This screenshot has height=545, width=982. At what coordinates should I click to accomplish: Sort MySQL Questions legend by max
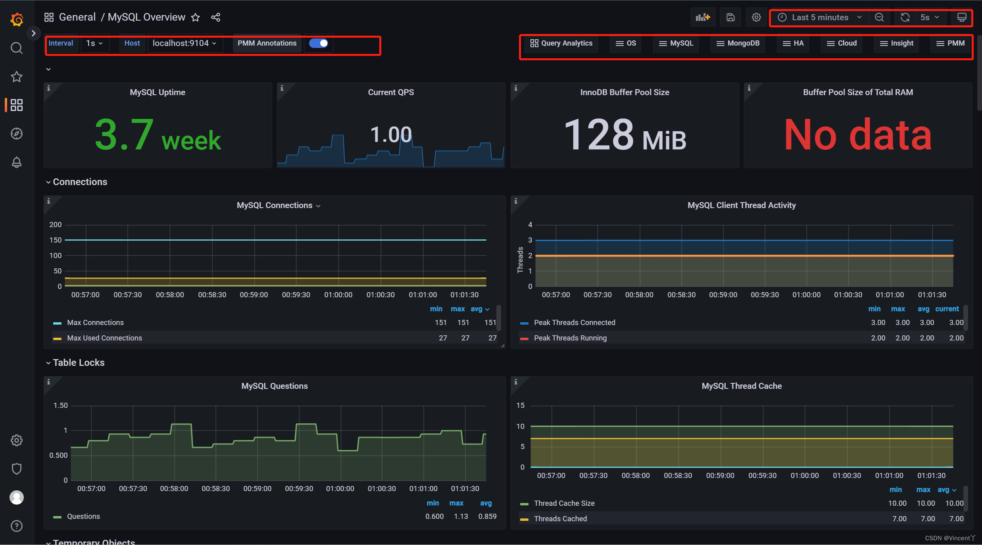click(456, 503)
